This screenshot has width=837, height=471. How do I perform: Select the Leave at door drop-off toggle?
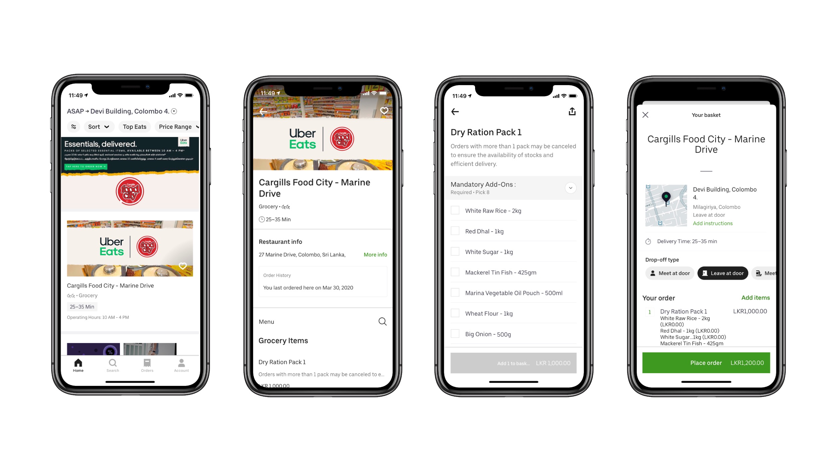[x=722, y=273]
